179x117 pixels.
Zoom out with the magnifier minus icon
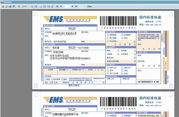(x=32, y=6)
